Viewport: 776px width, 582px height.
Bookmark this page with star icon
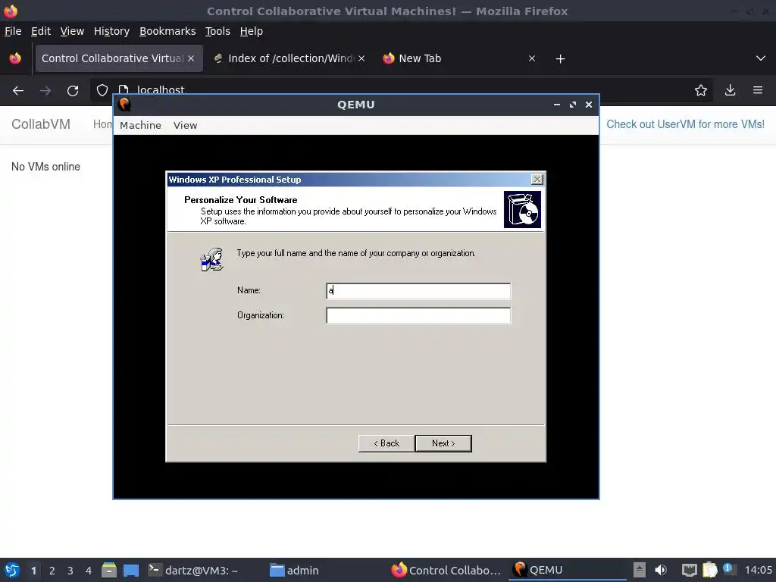[701, 90]
